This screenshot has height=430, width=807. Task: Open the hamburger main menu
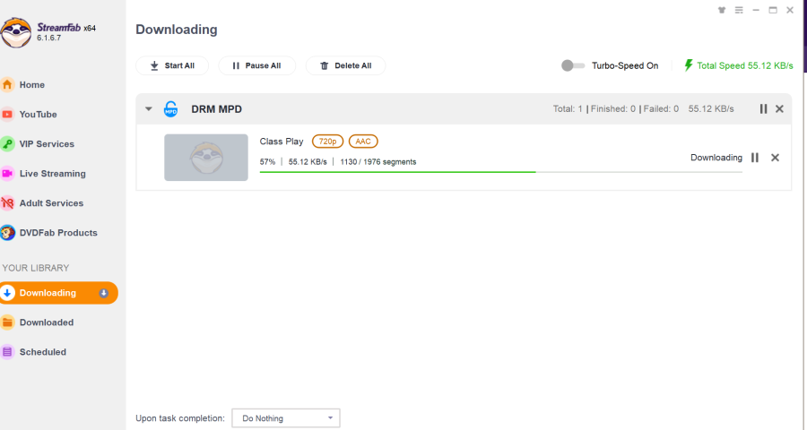(739, 10)
